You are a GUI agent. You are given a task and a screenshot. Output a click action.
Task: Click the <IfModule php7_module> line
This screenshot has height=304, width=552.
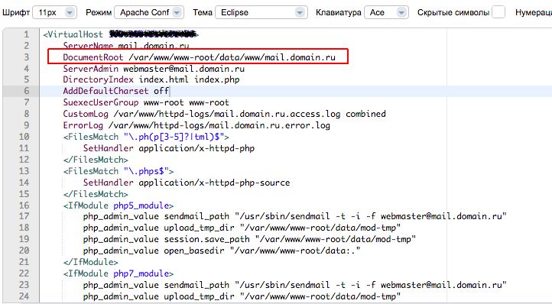coord(119,273)
